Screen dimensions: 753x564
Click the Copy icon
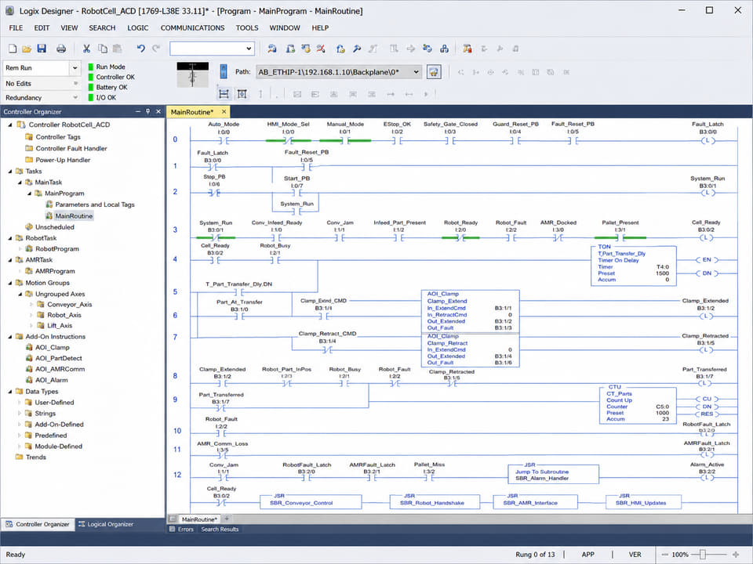point(102,49)
